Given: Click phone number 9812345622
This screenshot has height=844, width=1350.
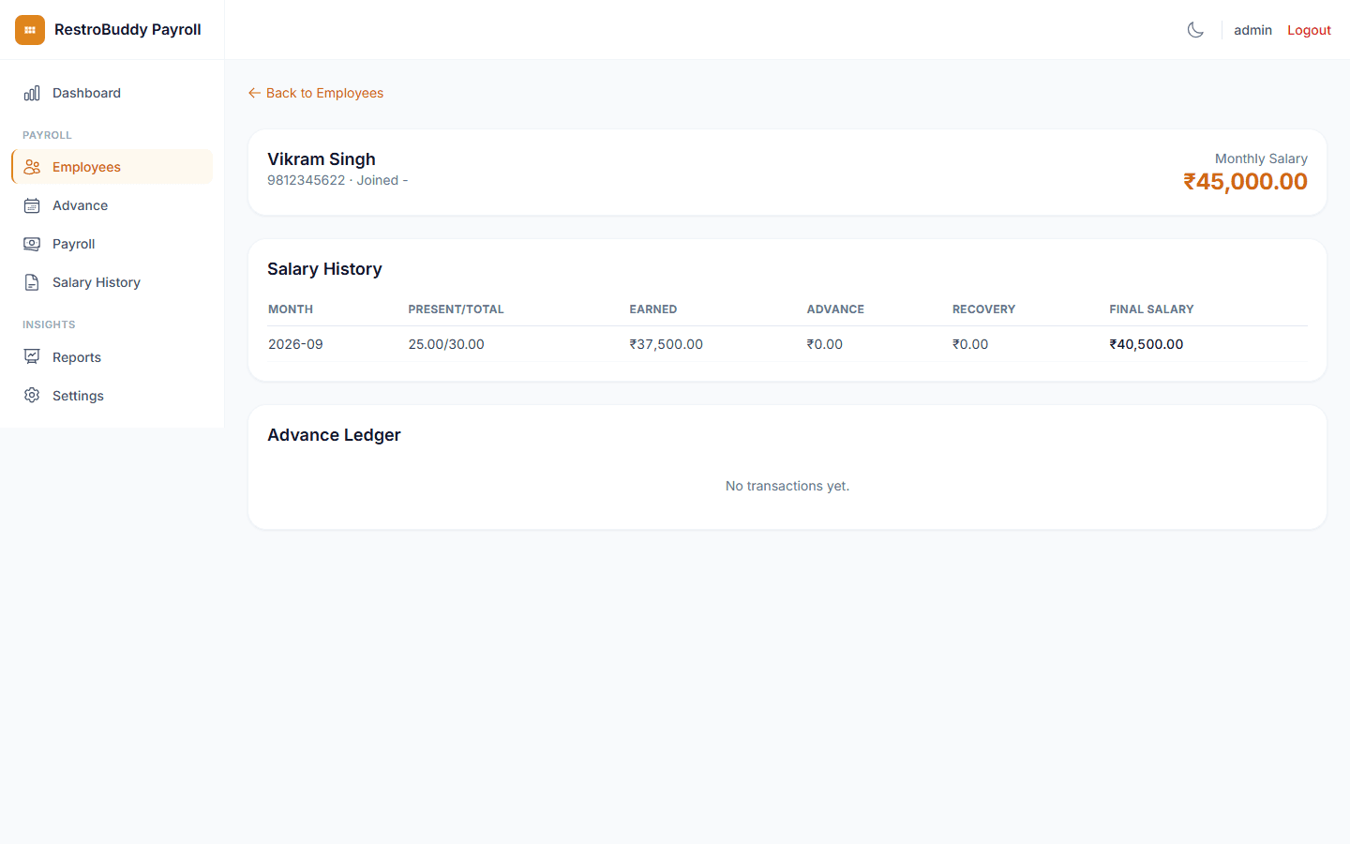Looking at the screenshot, I should click(x=307, y=180).
